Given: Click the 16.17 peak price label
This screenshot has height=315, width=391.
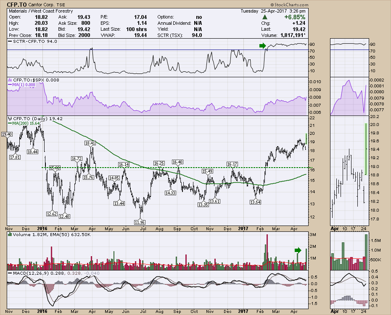Looking at the screenshot, I should (x=232, y=164).
